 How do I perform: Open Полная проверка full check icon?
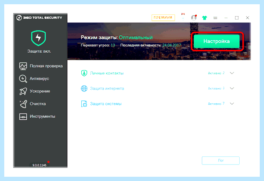tap(23, 66)
